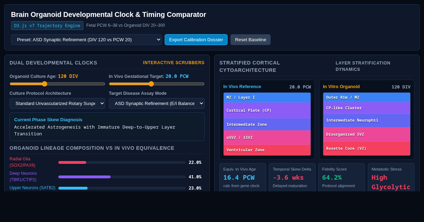Screen dimensions: 424x222
Task: Open the Preset ASD Synaptic Refinement dropdown
Action: coord(86,39)
